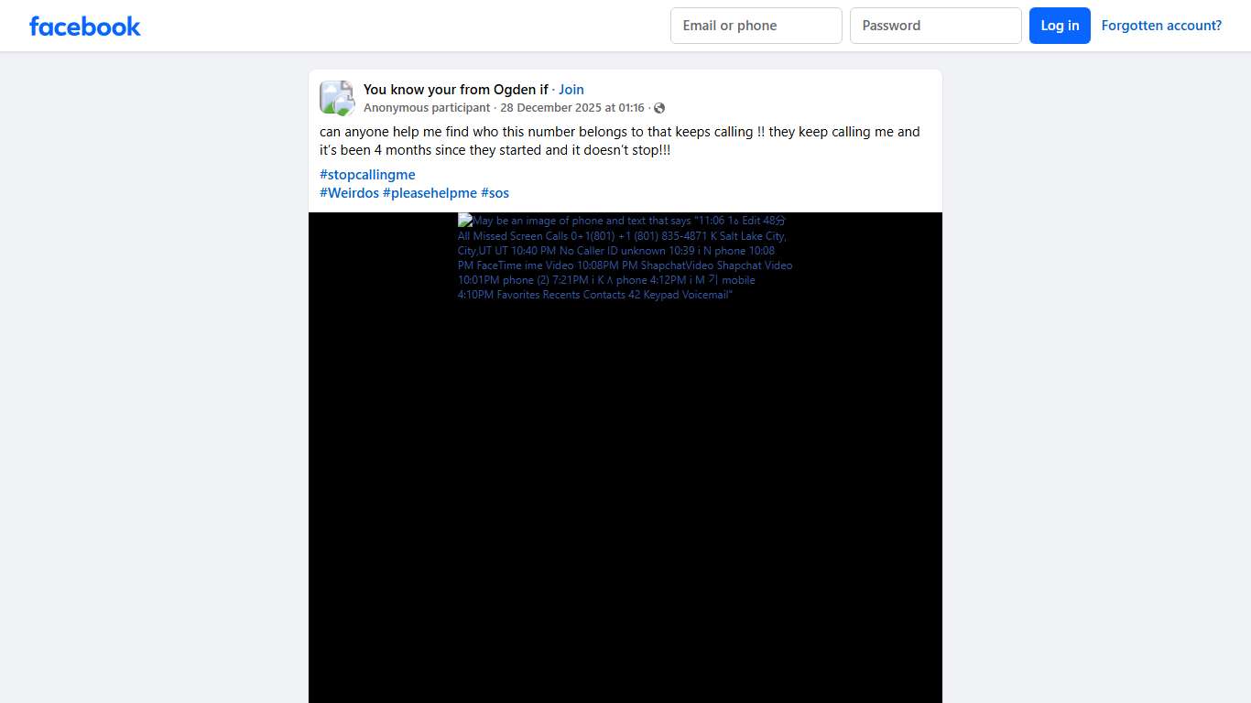Focus the Password input field

(x=935, y=26)
